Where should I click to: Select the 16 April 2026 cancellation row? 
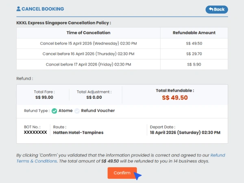click(x=88, y=54)
